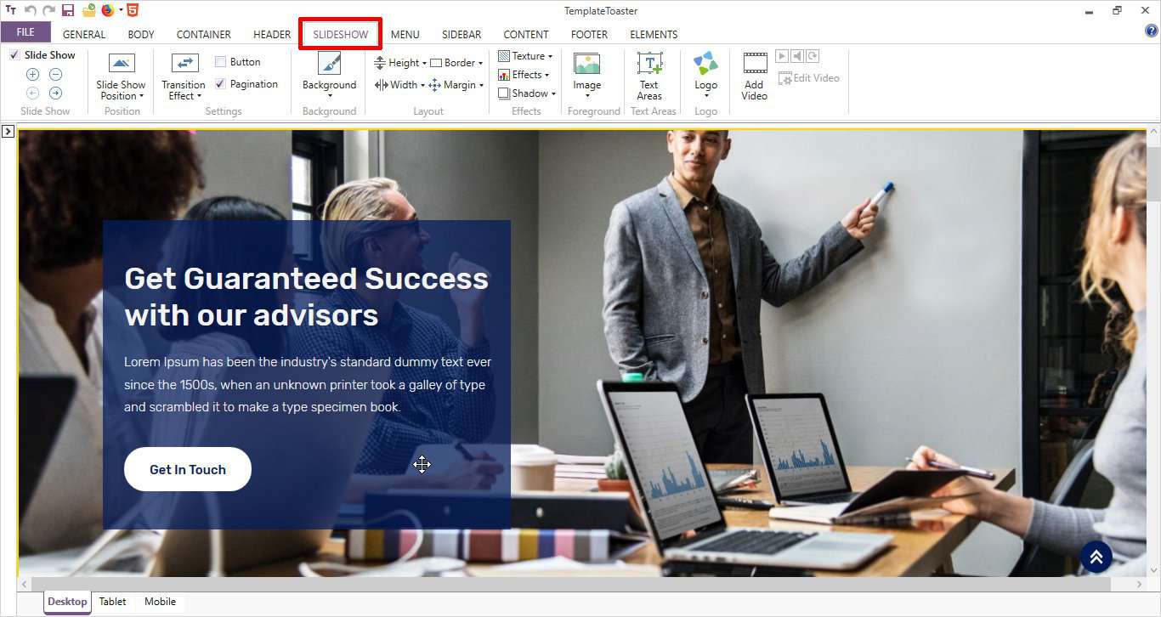Click the Get In Touch button

[188, 469]
